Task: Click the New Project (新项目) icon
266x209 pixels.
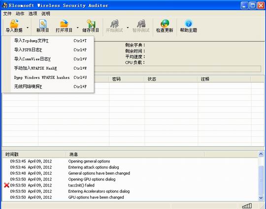Action: pos(43,24)
